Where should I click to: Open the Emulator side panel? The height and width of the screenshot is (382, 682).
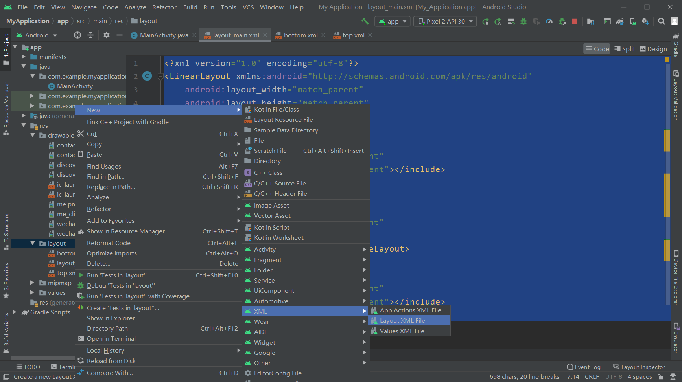[676, 338]
